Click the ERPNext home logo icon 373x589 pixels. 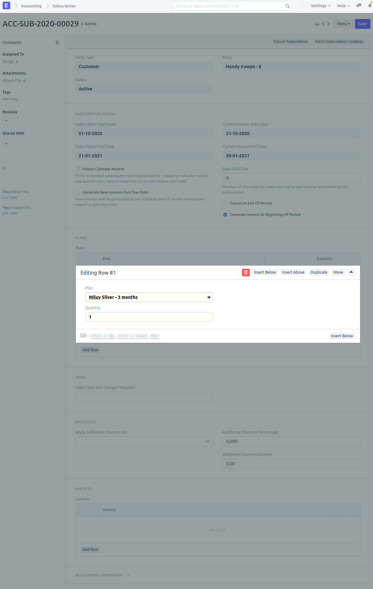[6, 5]
